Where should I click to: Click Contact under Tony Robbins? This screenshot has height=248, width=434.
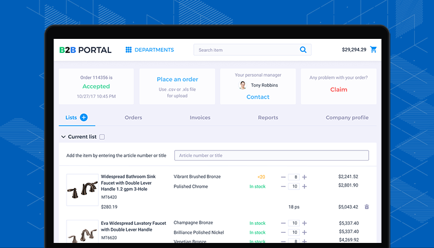pyautogui.click(x=258, y=97)
